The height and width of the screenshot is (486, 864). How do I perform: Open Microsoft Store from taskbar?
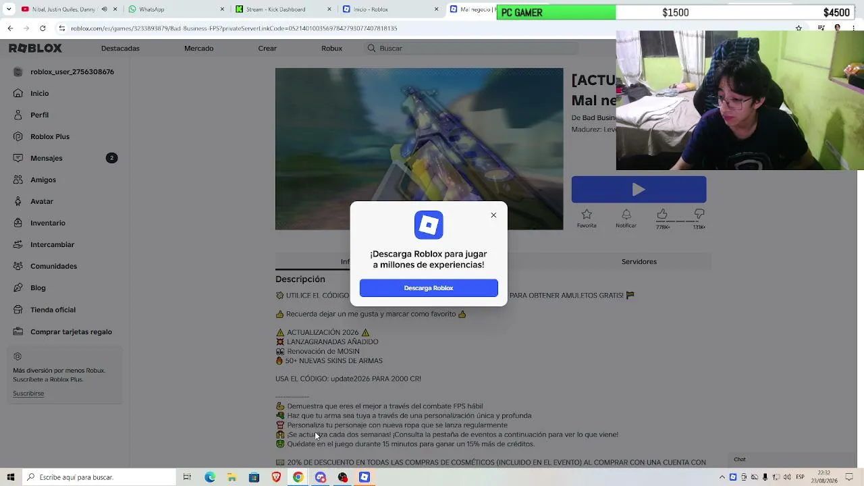coord(254,477)
